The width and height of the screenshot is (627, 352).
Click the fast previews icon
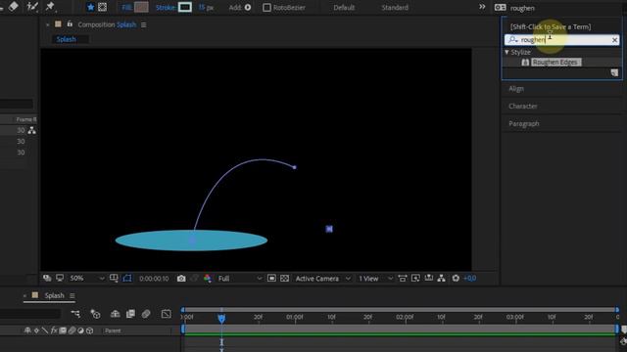[415, 278]
